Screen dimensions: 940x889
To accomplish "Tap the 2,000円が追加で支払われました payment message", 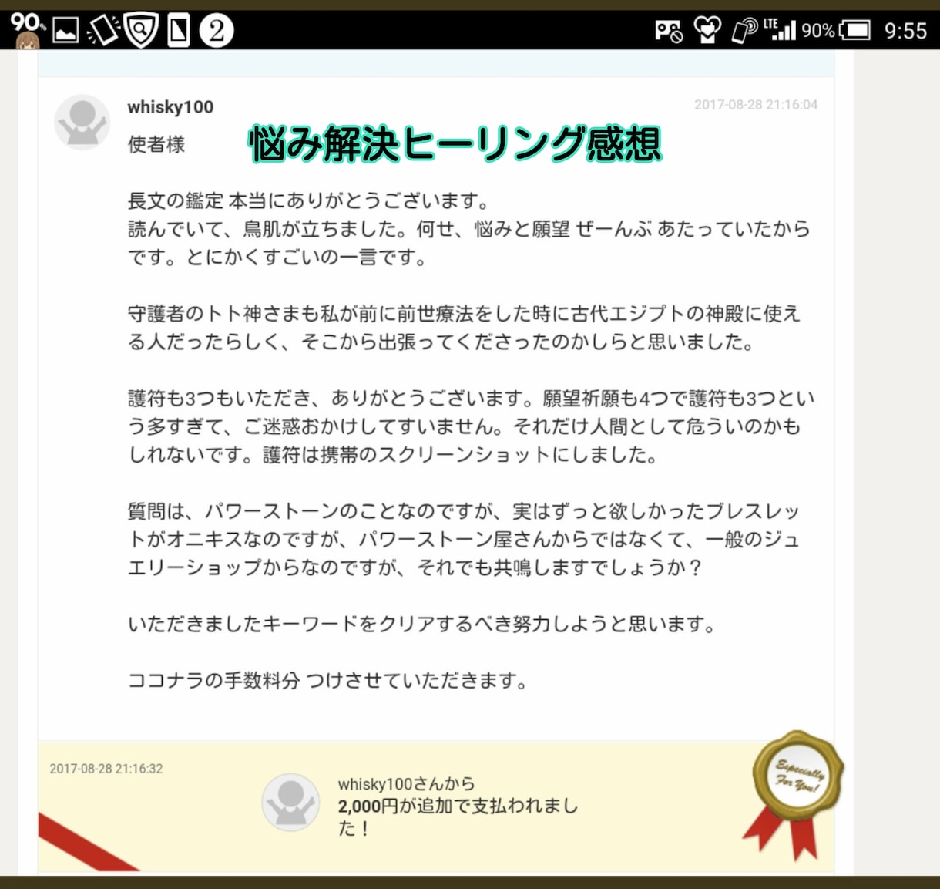I will pos(458,817).
